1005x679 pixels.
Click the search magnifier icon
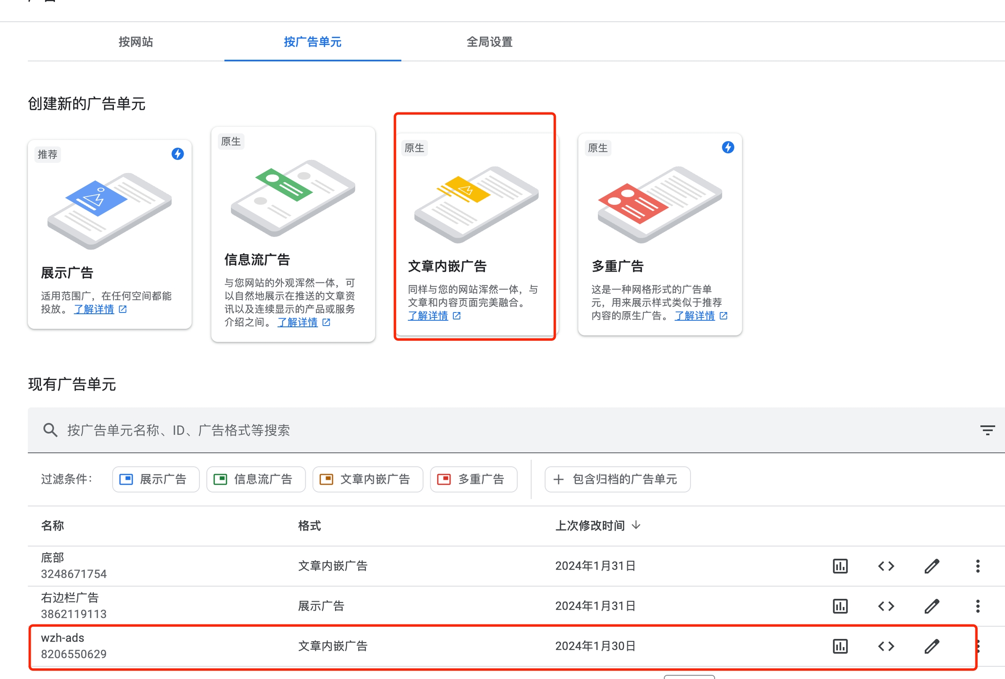(x=51, y=430)
